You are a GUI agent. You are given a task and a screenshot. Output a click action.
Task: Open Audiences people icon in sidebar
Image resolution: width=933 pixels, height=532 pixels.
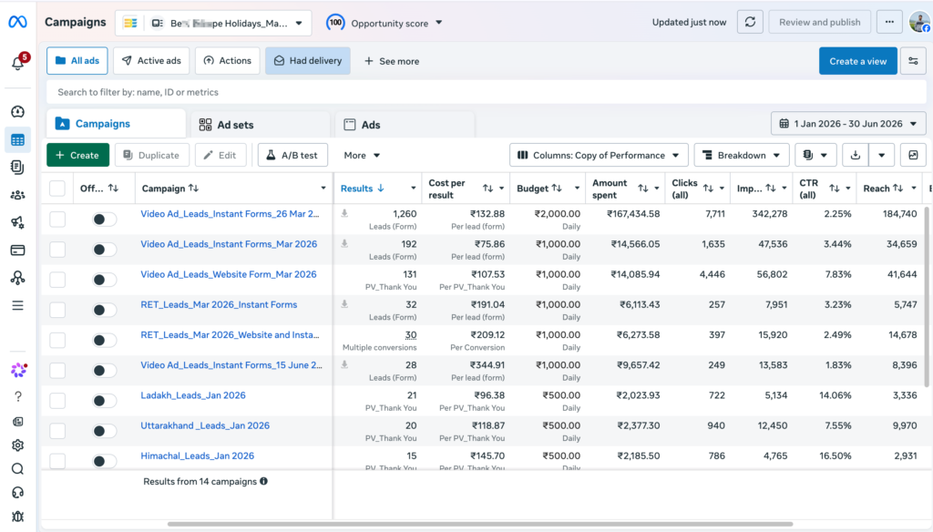click(x=18, y=195)
